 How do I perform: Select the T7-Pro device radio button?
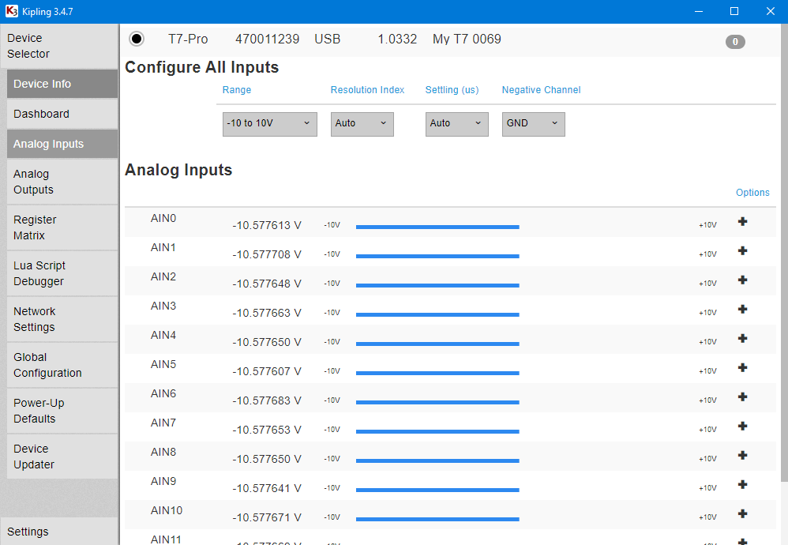point(137,39)
